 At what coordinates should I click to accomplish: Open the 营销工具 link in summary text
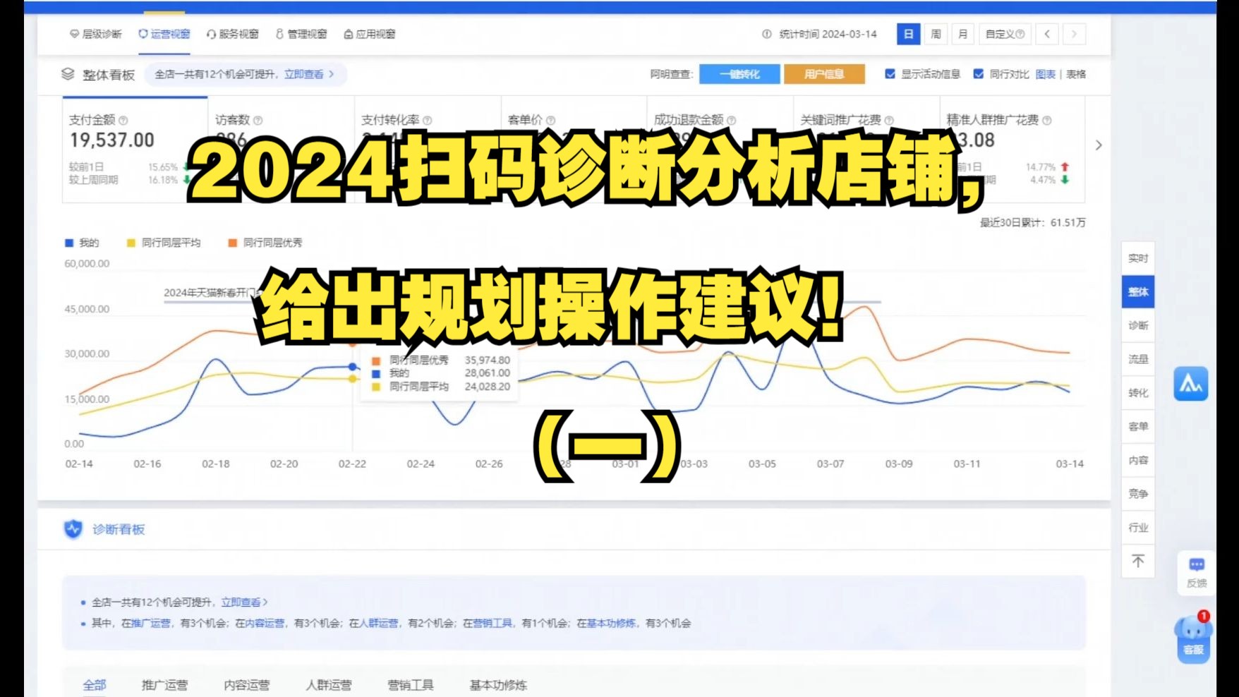492,624
